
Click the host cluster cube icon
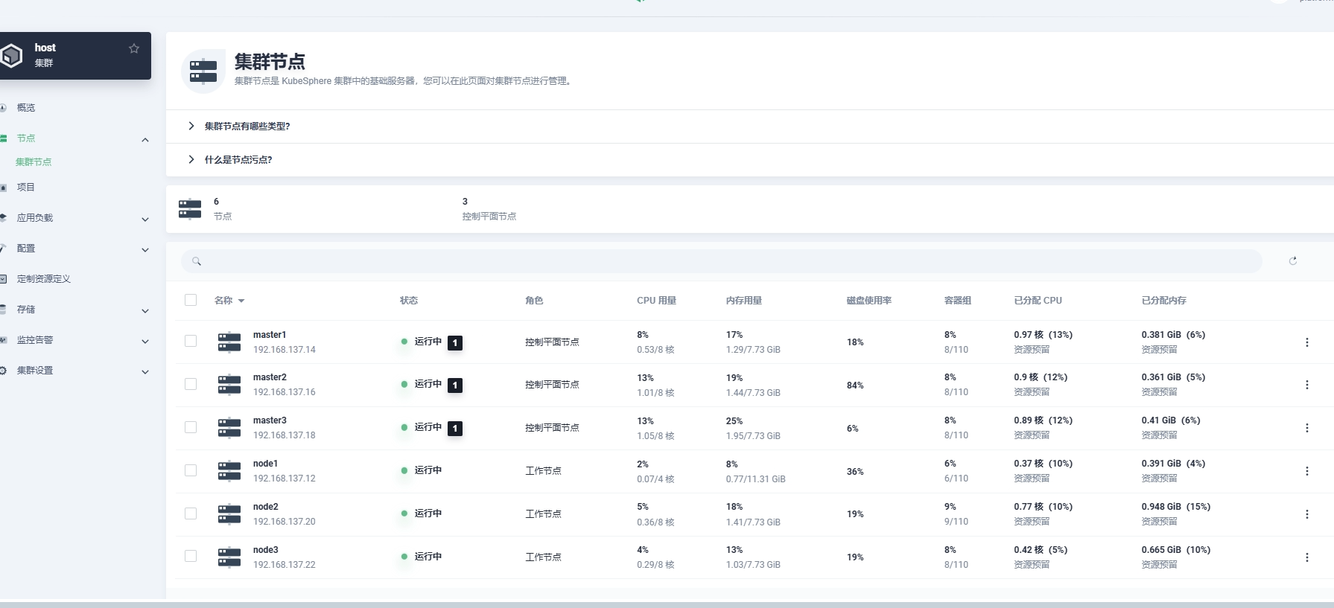click(x=11, y=56)
